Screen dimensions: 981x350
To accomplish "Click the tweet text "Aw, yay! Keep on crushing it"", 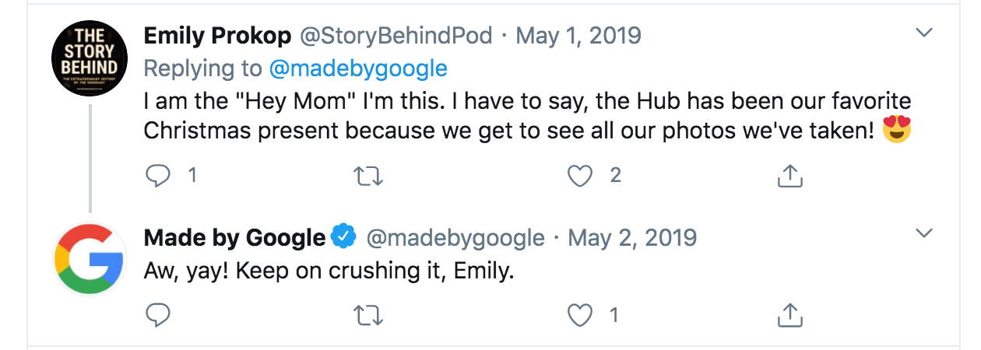I will (x=329, y=272).
